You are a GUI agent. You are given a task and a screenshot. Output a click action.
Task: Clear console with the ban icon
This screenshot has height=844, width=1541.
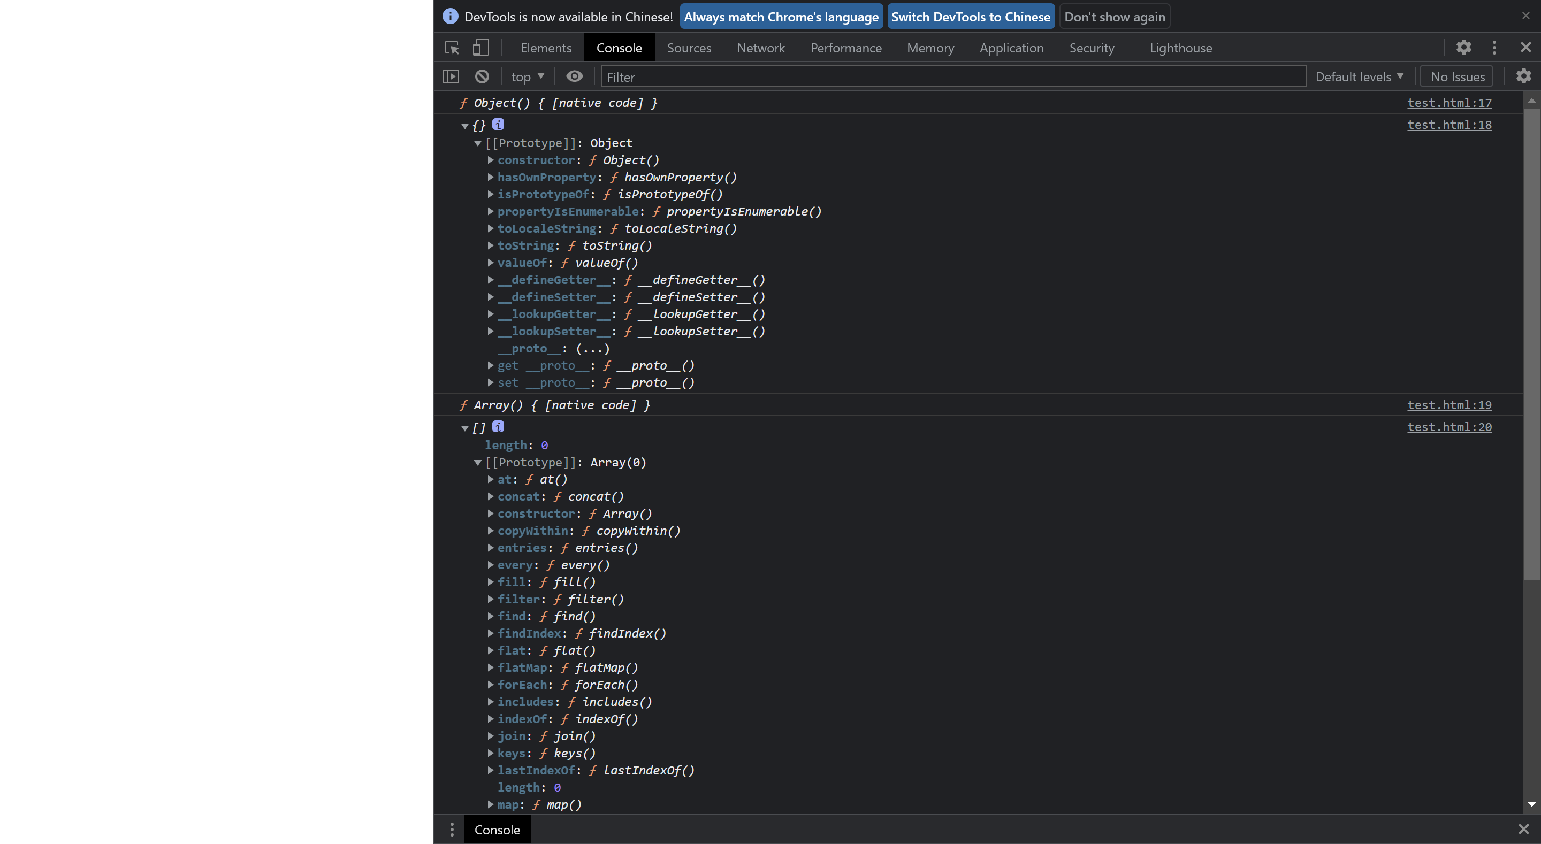point(482,76)
